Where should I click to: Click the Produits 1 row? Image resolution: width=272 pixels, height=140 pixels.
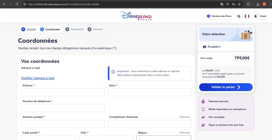pyautogui.click(x=226, y=47)
